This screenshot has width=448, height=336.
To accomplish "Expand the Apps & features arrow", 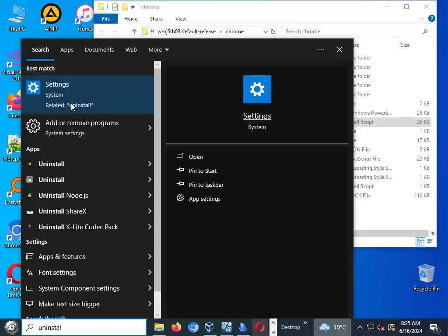I will [x=150, y=256].
